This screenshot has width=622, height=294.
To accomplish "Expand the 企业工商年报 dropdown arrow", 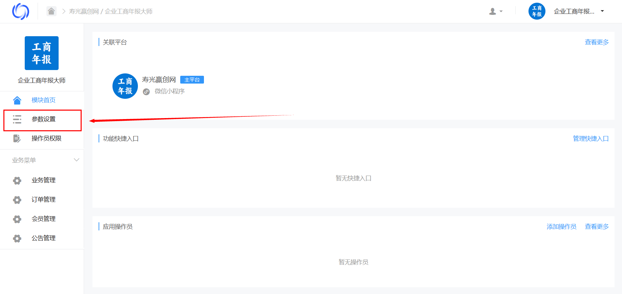I will (602, 11).
